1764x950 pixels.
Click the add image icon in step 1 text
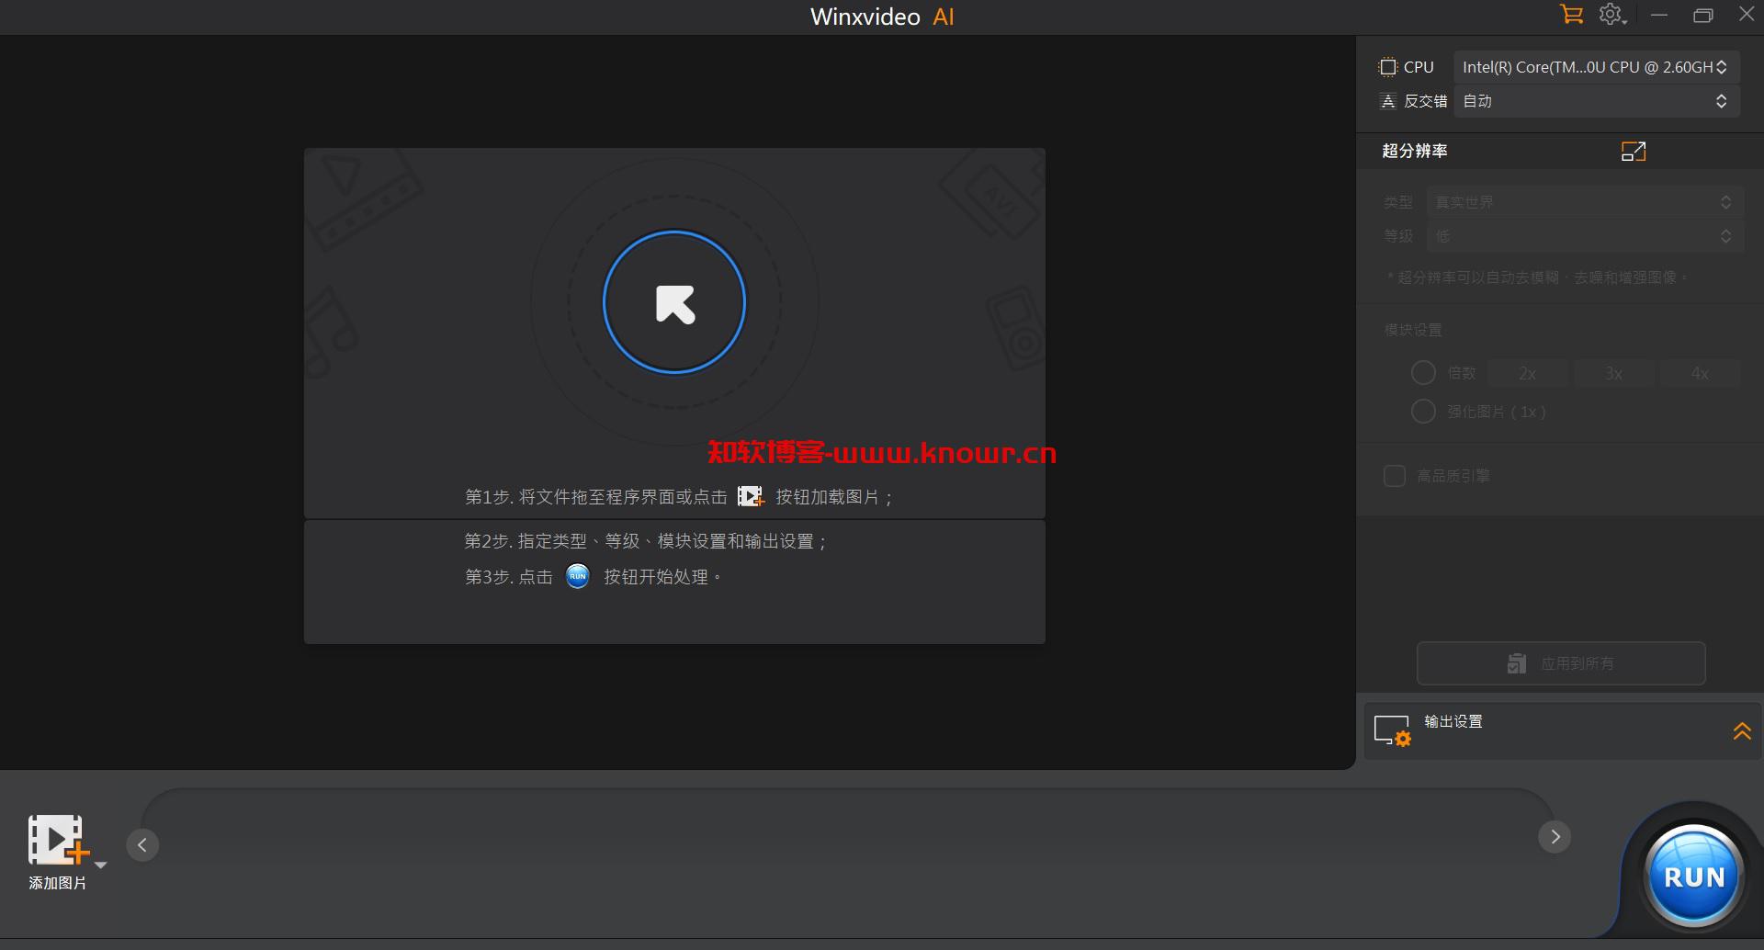[x=751, y=496]
